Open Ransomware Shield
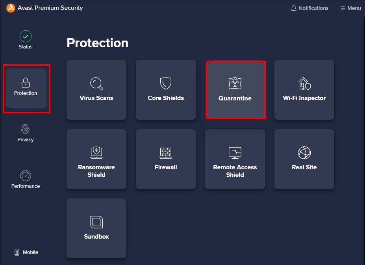The height and width of the screenshot is (265, 365). pos(96,159)
